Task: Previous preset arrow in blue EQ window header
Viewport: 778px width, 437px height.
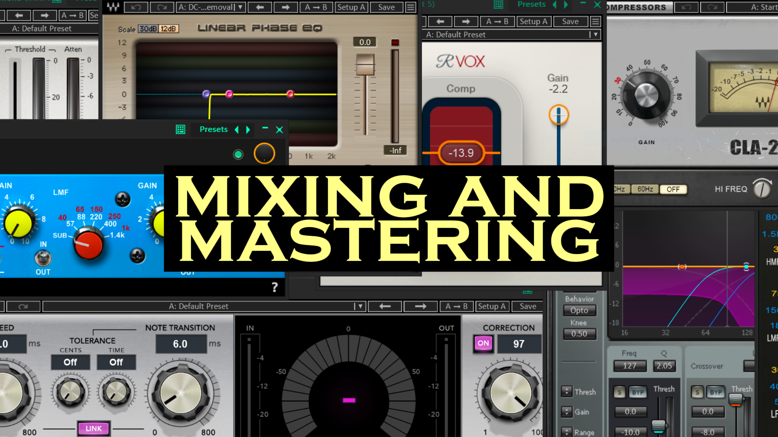Action: coord(237,129)
